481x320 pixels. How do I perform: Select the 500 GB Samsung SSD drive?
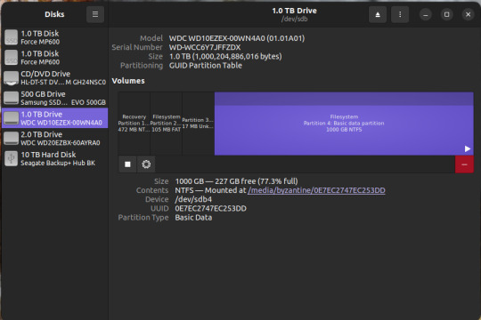(x=55, y=98)
